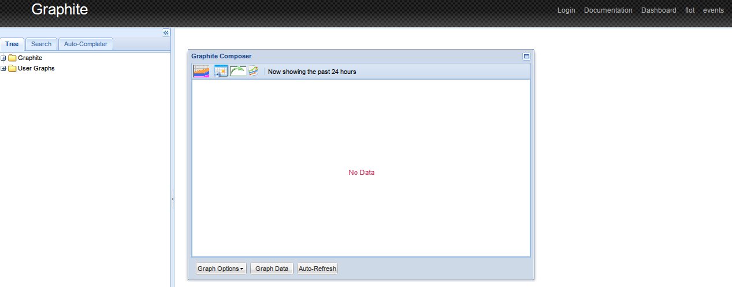Go to the Dashboard link
The width and height of the screenshot is (732, 287).
coord(659,10)
